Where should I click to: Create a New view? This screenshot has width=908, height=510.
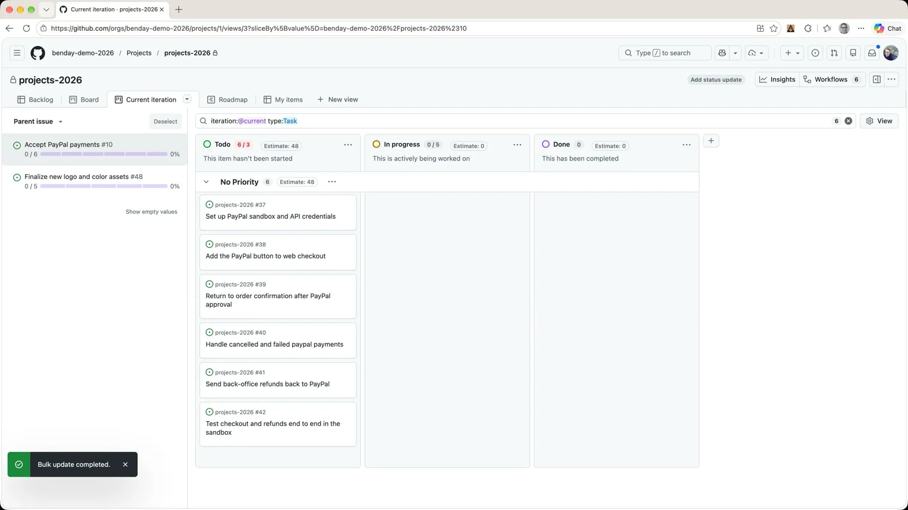tap(338, 100)
